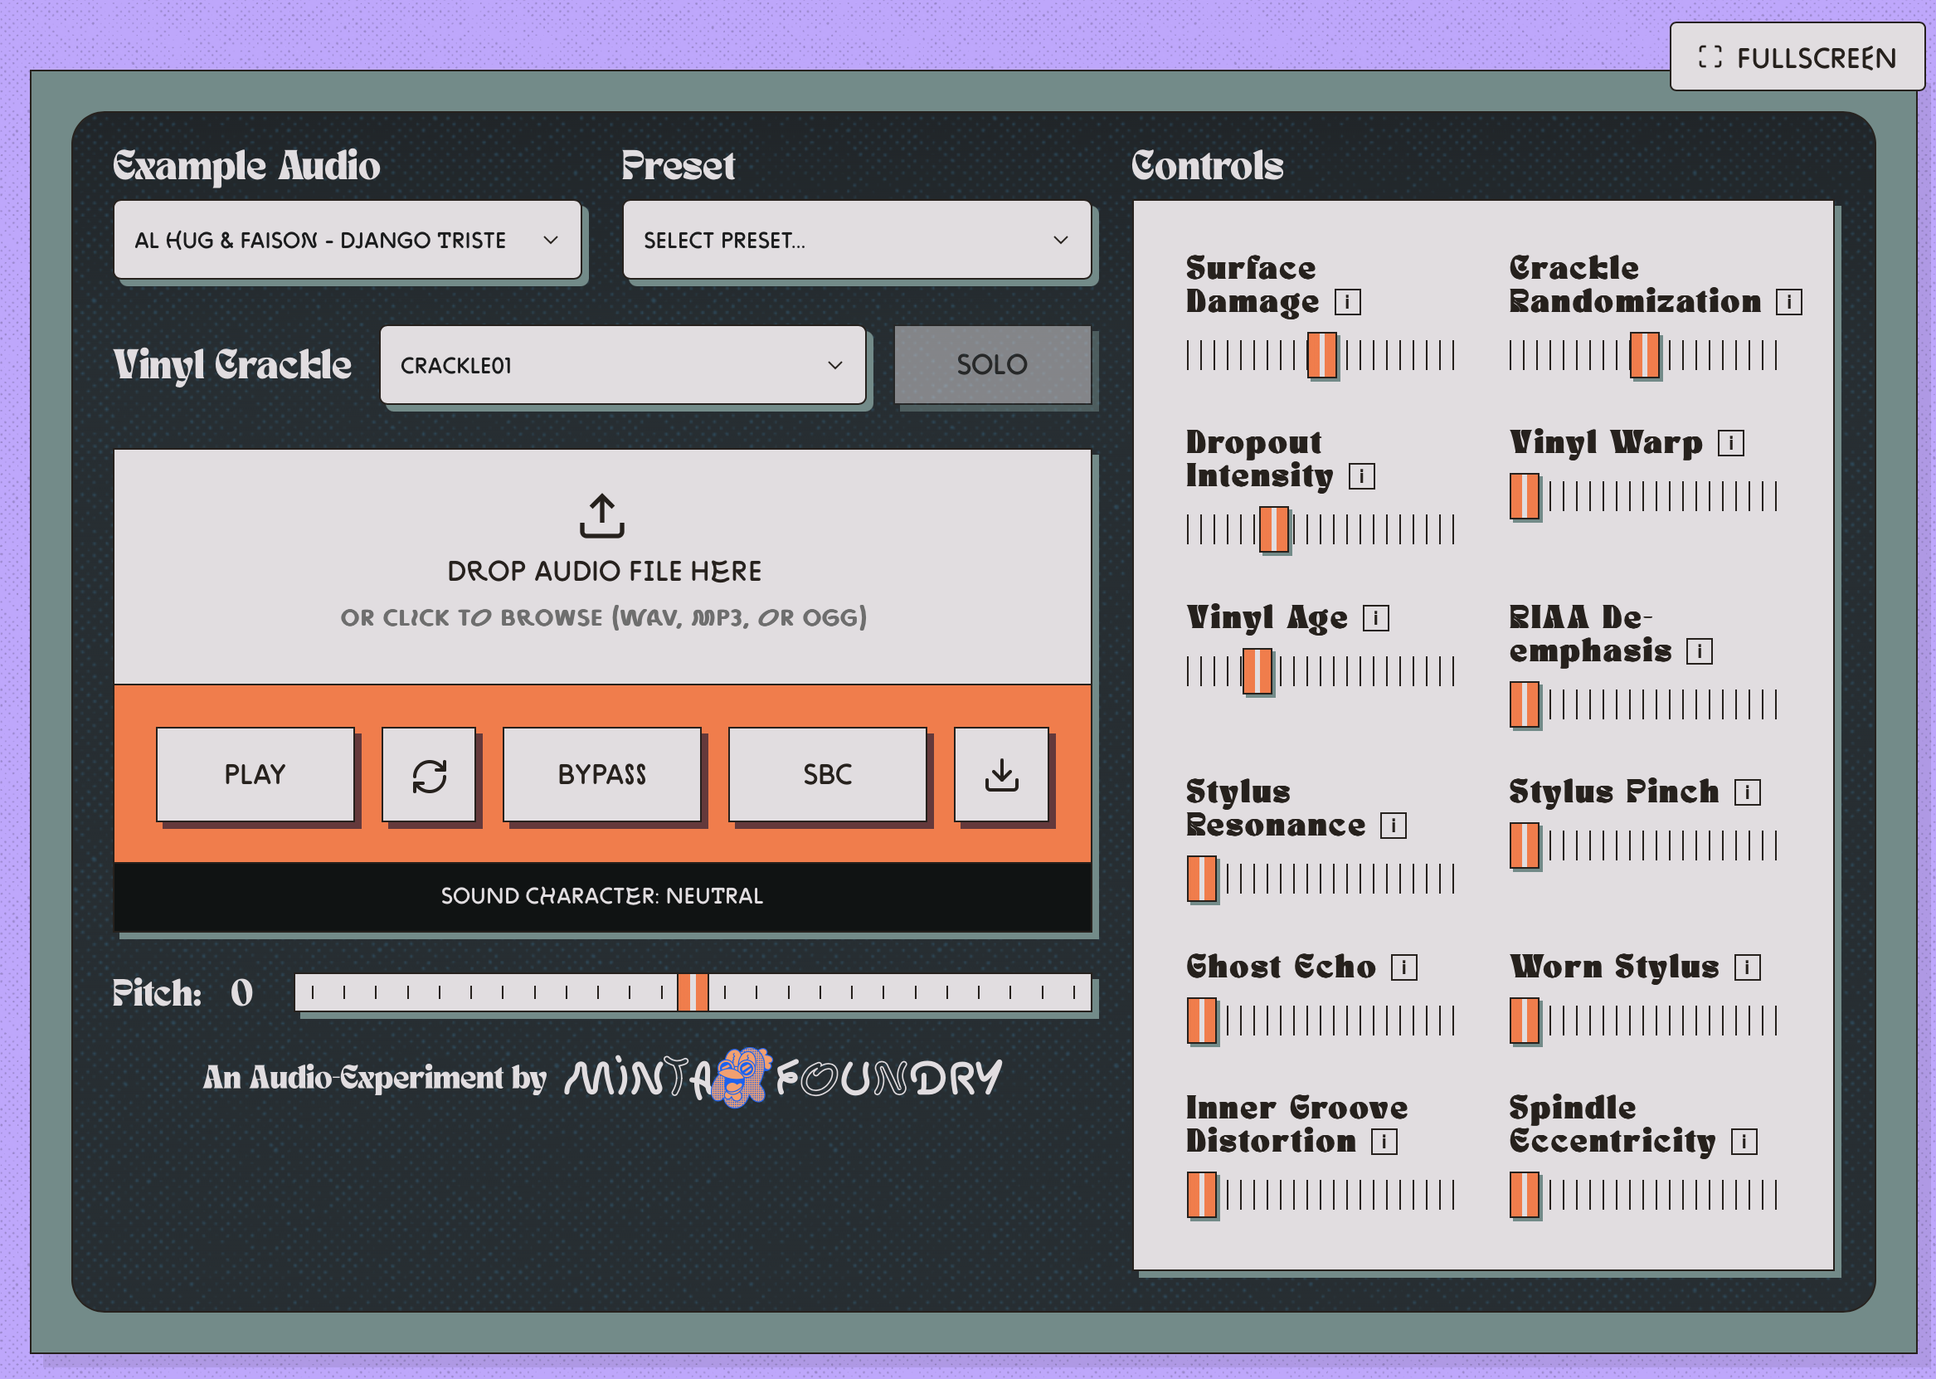Click the download icon button
1936x1379 pixels.
[1001, 774]
